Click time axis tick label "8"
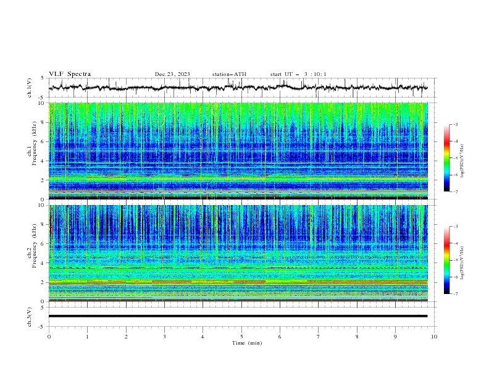Viewport: 489px width, 378px height. [x=357, y=337]
